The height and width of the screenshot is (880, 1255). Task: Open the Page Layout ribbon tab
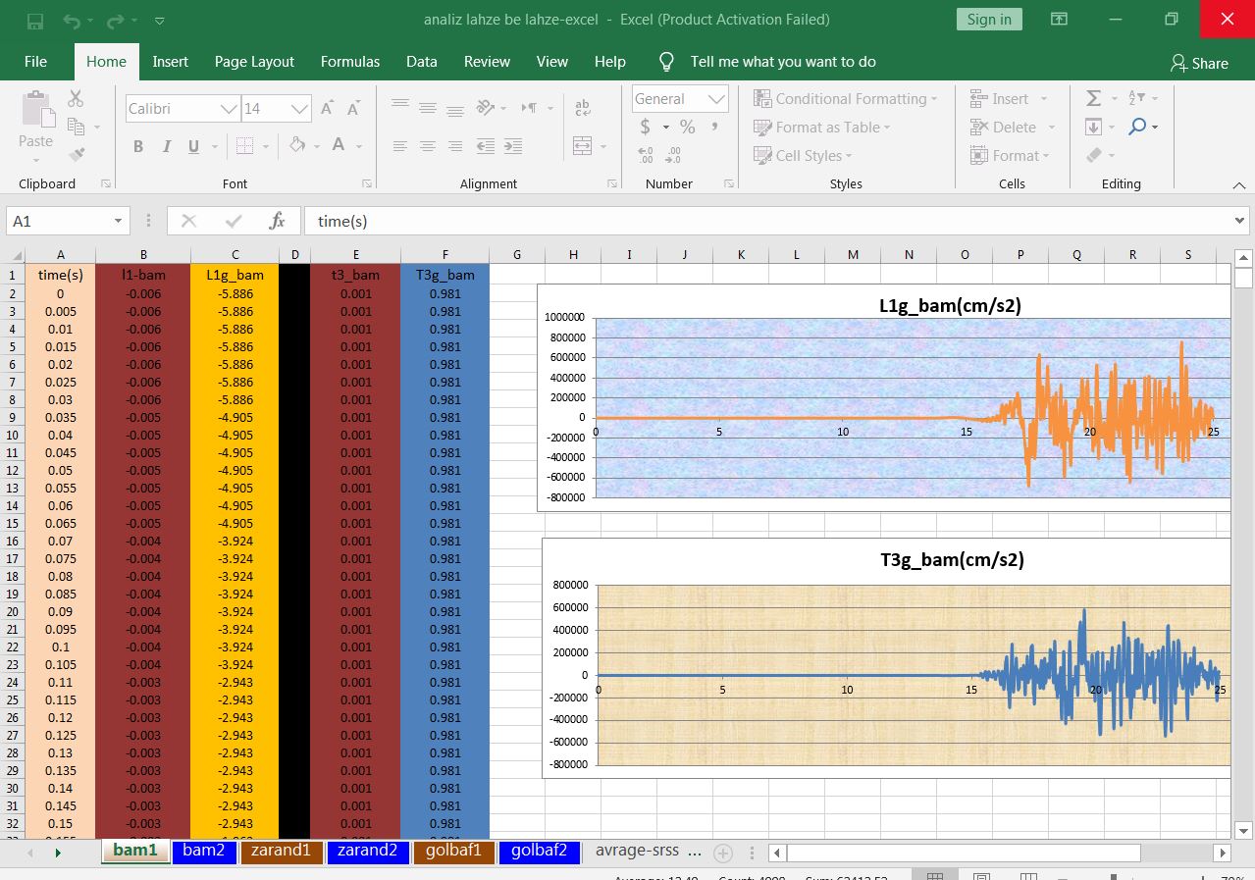pos(254,61)
